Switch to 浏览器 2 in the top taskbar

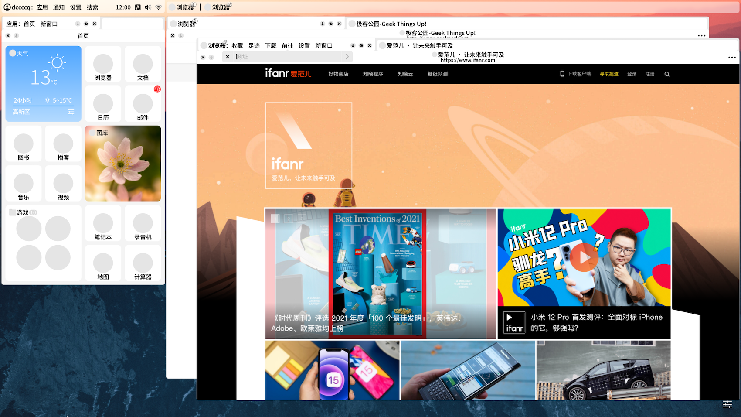pos(218,7)
